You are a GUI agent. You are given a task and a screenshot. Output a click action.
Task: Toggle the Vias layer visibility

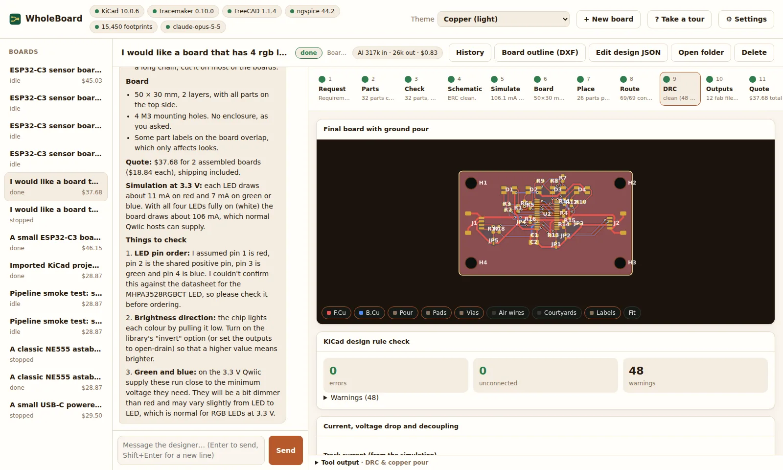pos(469,313)
